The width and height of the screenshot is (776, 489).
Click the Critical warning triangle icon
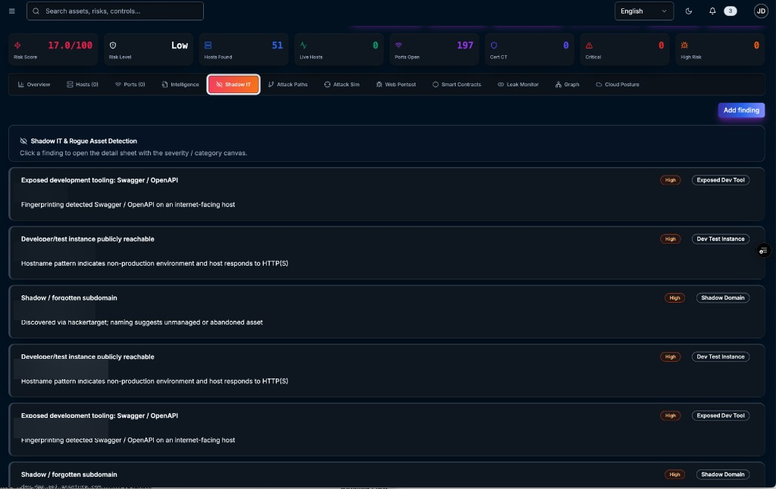tap(589, 45)
